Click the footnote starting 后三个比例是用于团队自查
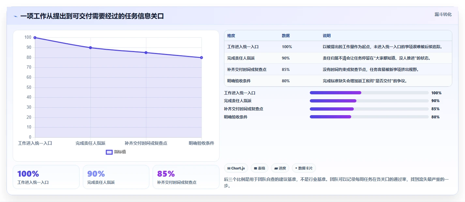This screenshot has height=202, width=465. coord(336,183)
